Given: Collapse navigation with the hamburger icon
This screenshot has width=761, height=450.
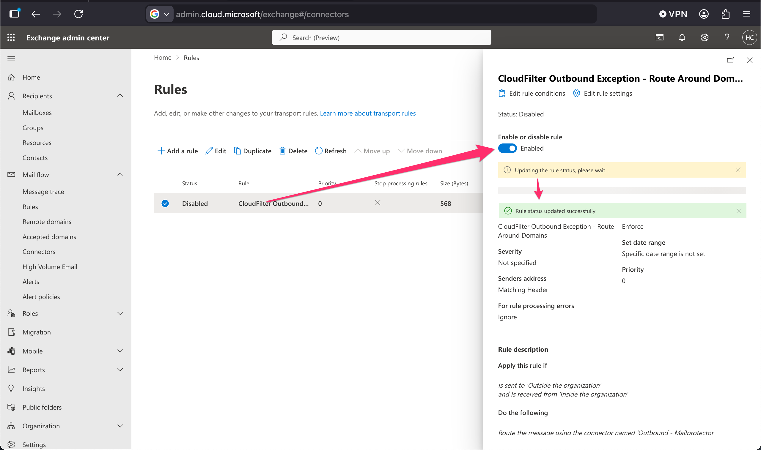Looking at the screenshot, I should pyautogui.click(x=11, y=58).
